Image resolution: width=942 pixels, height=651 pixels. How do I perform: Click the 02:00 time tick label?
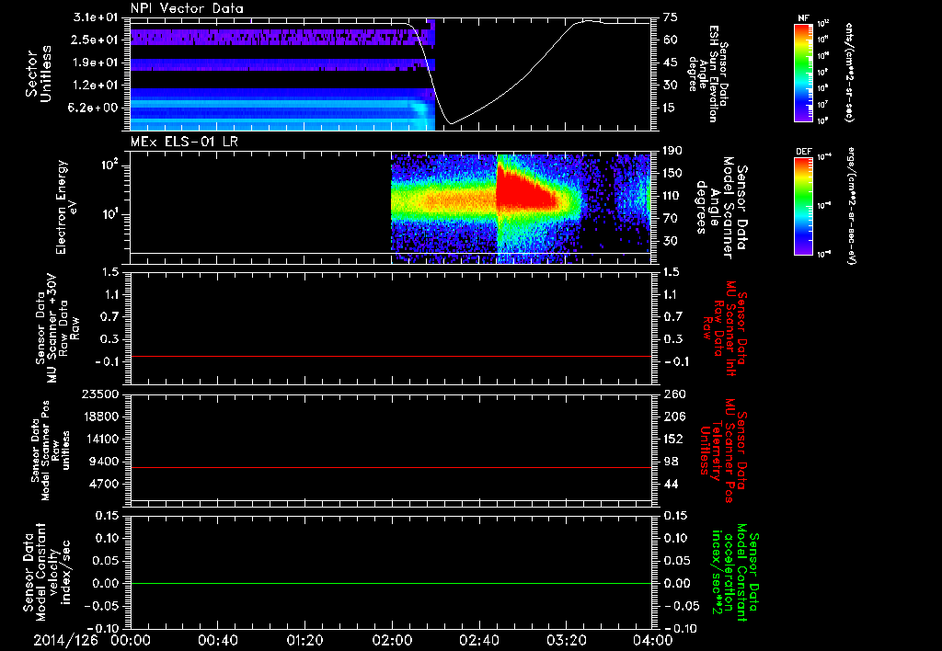392,640
